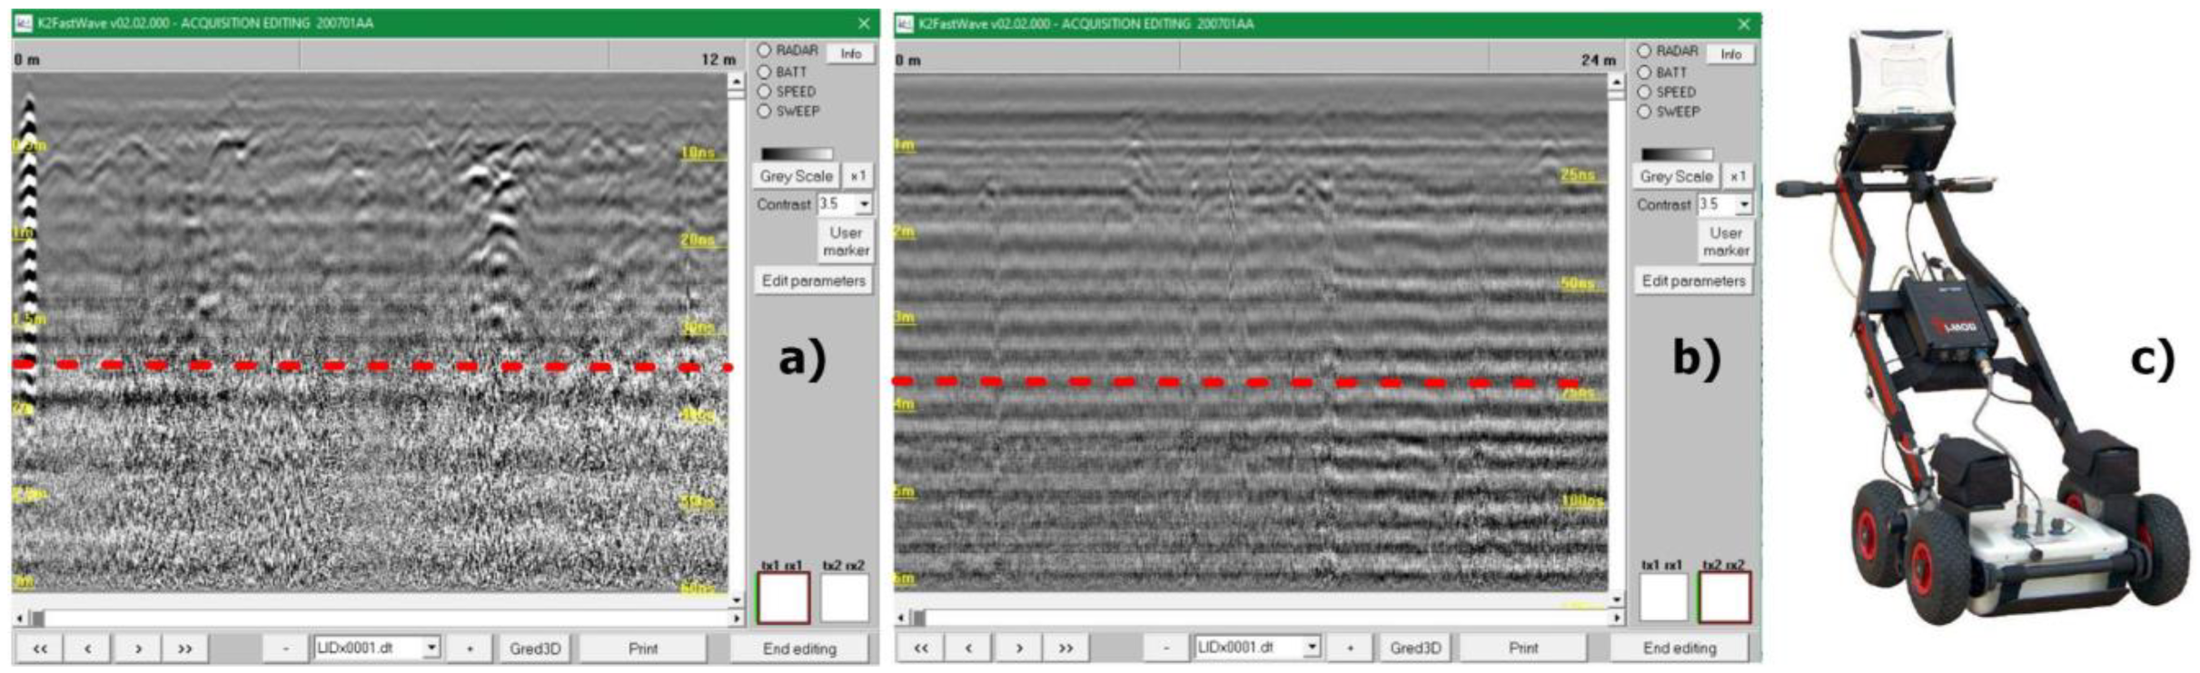
Task: Click grey scale gradient bar in left window
Action: coord(796,154)
